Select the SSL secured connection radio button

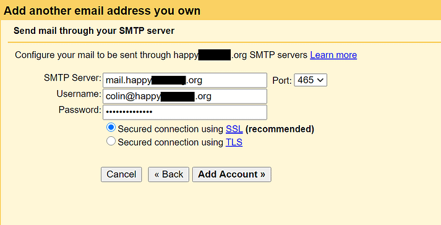pyautogui.click(x=111, y=128)
